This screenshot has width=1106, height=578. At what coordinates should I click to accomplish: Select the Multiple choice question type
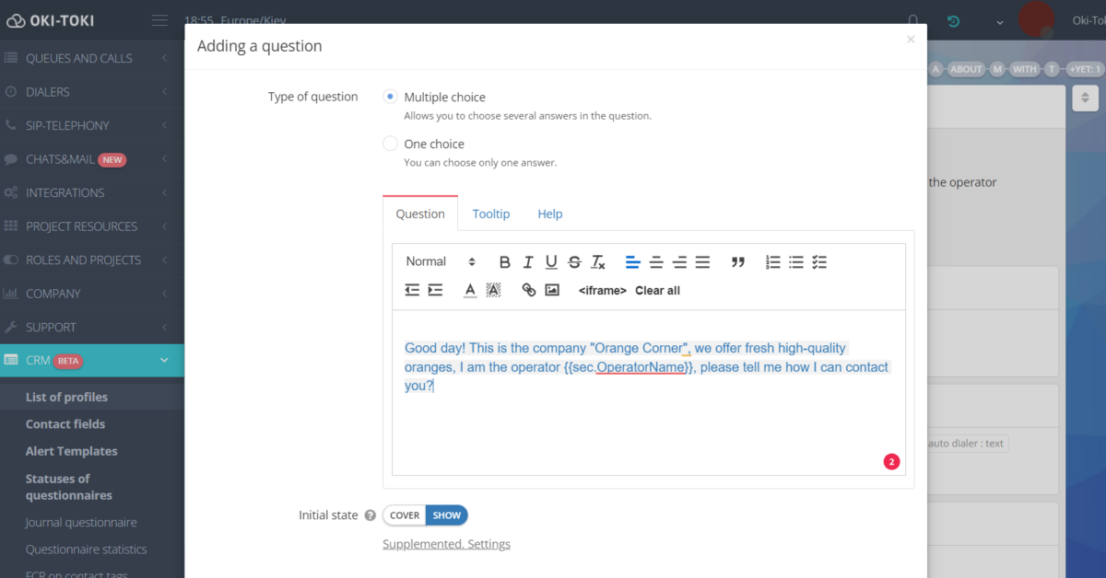[389, 96]
